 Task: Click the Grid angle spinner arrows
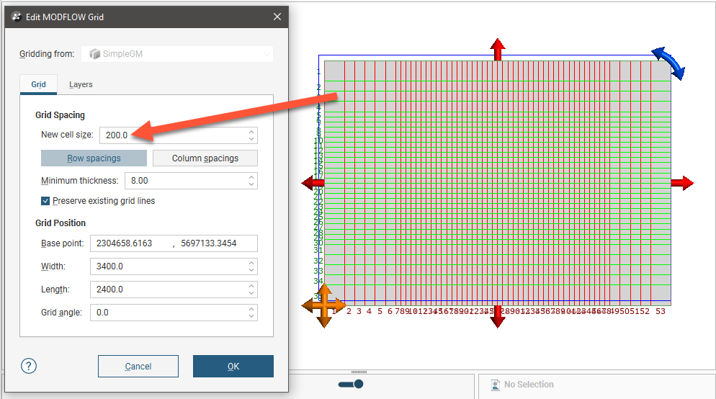pyautogui.click(x=251, y=313)
